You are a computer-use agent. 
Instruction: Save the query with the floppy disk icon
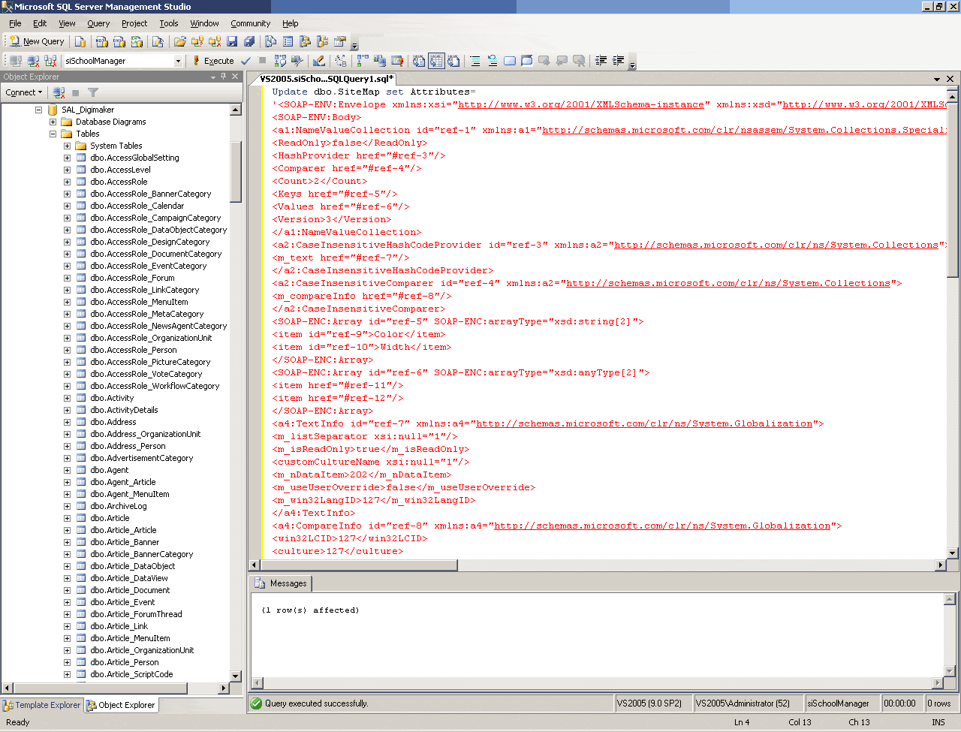coord(232,41)
